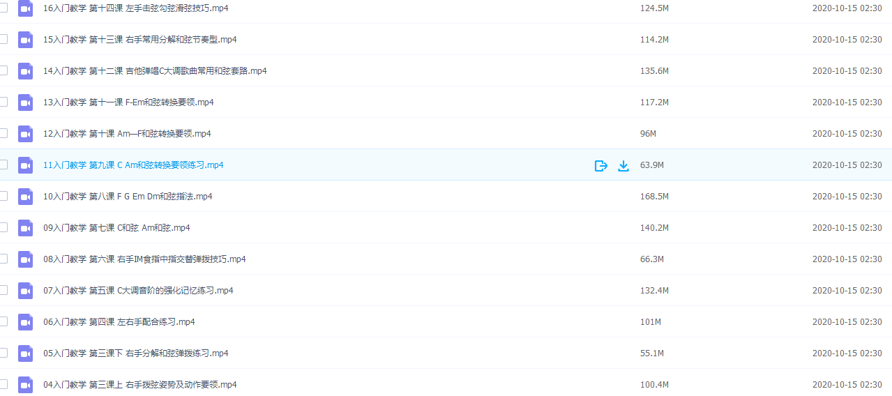Tick the checkbox for 14入门教学 第十二课
The image size is (892, 396).
click(x=3, y=70)
